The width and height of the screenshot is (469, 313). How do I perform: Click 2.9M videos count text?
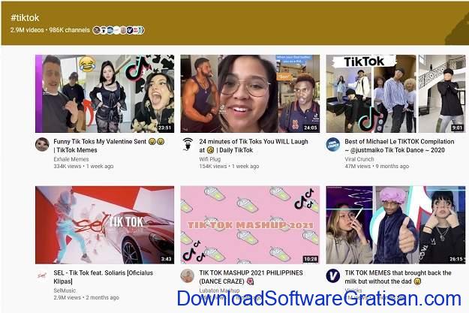(27, 30)
